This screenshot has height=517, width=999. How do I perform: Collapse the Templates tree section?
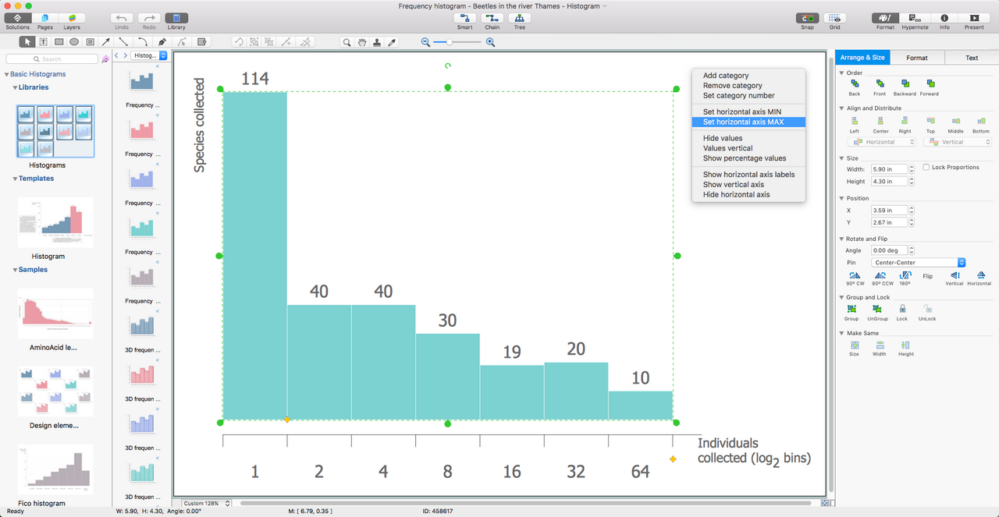click(x=15, y=179)
